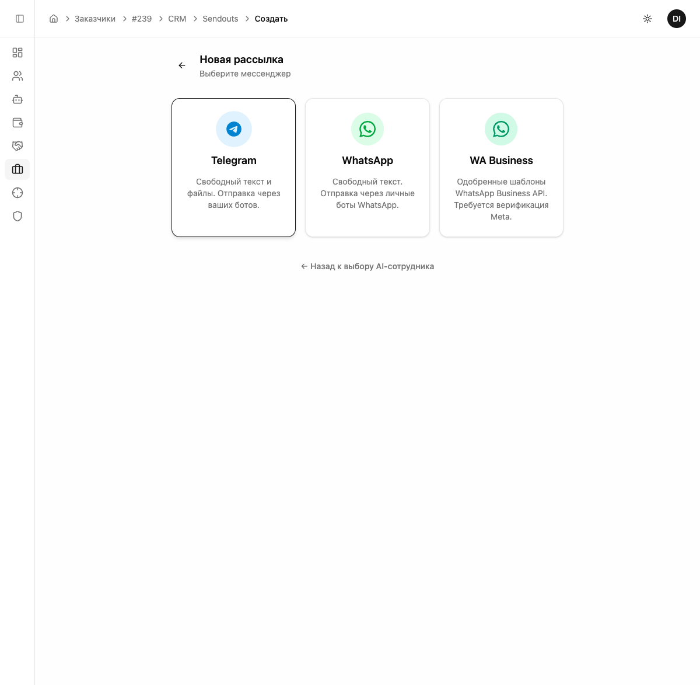The width and height of the screenshot is (700, 685).
Task: Open the DI user avatar menu
Action: [676, 19]
